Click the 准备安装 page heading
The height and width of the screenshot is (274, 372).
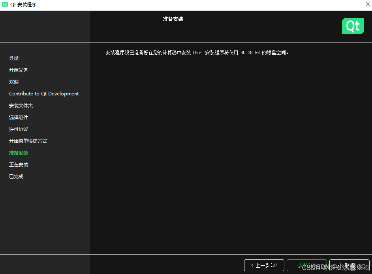(x=173, y=19)
